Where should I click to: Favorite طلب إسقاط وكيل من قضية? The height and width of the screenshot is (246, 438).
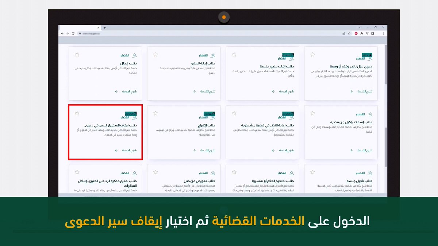pos(312,113)
